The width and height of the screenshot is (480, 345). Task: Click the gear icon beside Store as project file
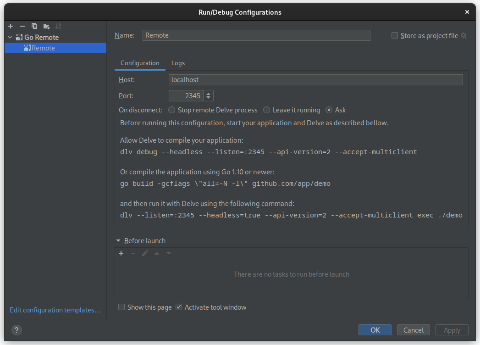click(463, 36)
